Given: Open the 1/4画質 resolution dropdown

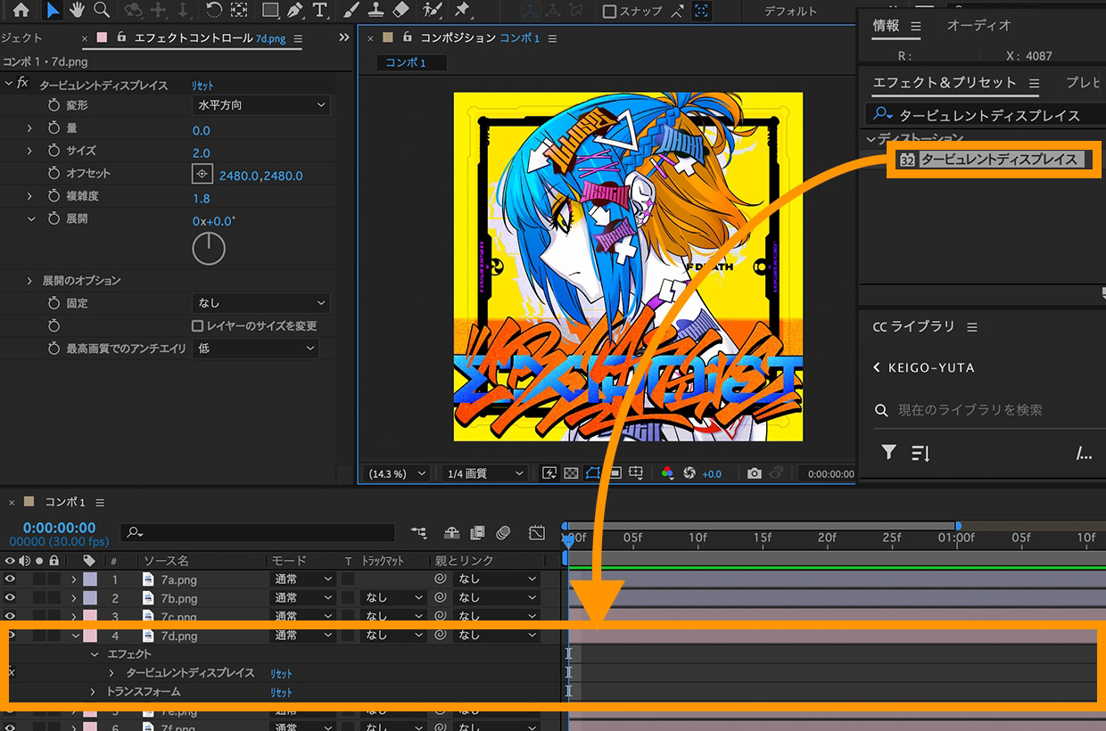Looking at the screenshot, I should [483, 473].
